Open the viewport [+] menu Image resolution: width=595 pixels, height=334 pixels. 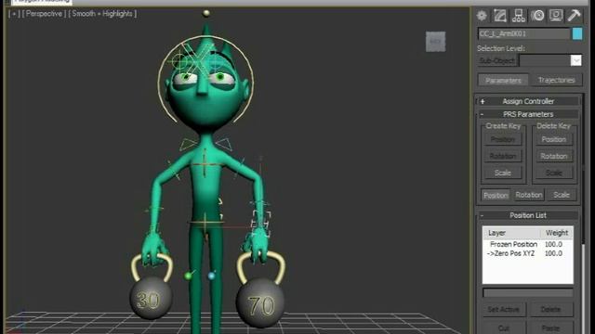[x=14, y=14]
